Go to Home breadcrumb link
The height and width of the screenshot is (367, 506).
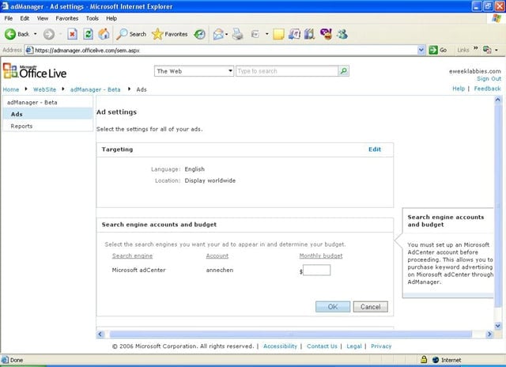[11, 89]
